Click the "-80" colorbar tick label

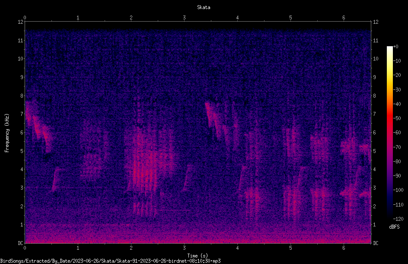pos(397,162)
